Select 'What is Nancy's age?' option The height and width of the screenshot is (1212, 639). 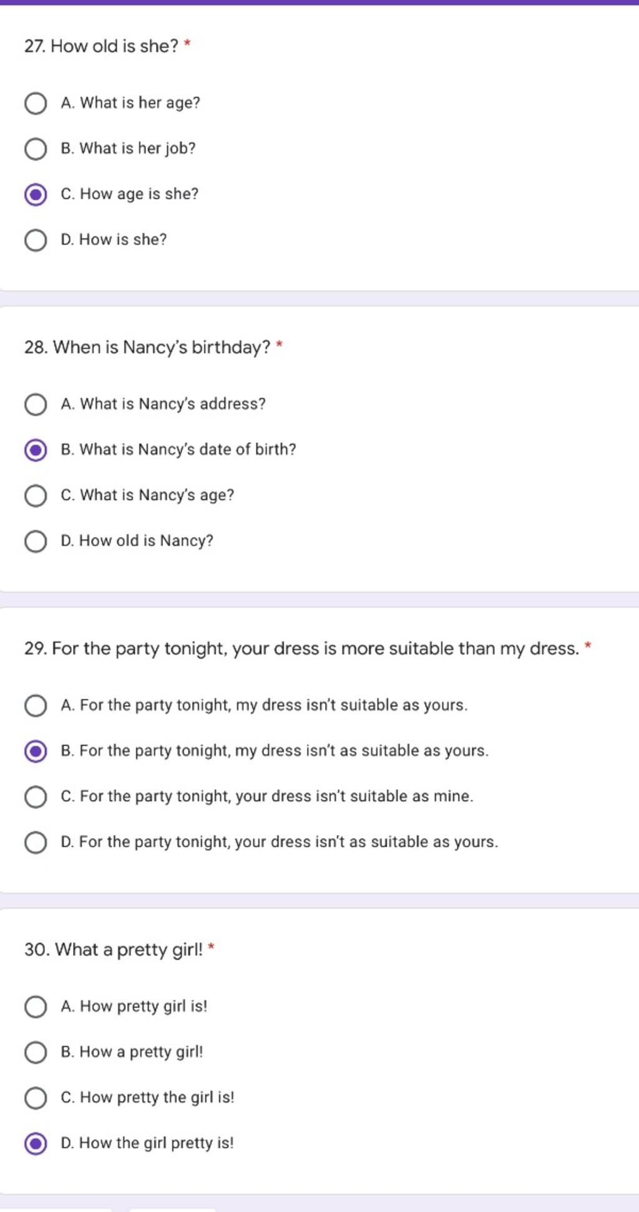pos(36,495)
